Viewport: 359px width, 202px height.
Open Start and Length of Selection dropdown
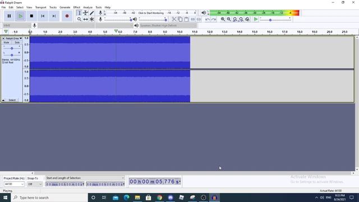[x=85, y=178]
